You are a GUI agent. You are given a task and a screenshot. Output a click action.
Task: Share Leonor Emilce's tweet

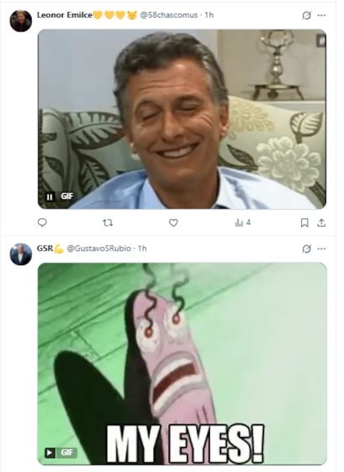click(x=321, y=222)
